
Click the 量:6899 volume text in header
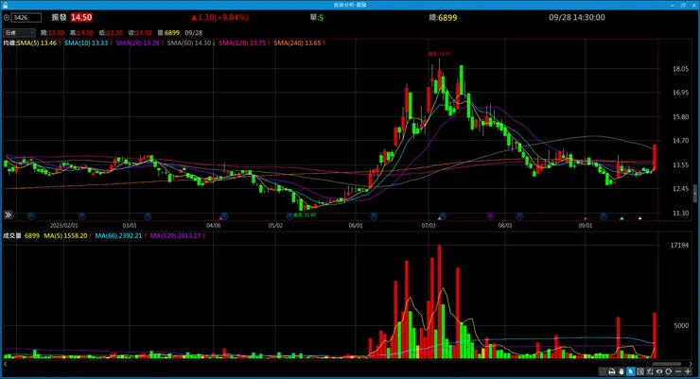coord(168,33)
